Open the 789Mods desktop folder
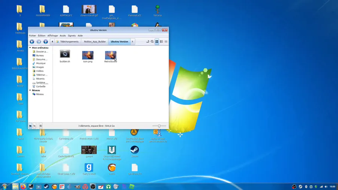 (x=20, y=29)
